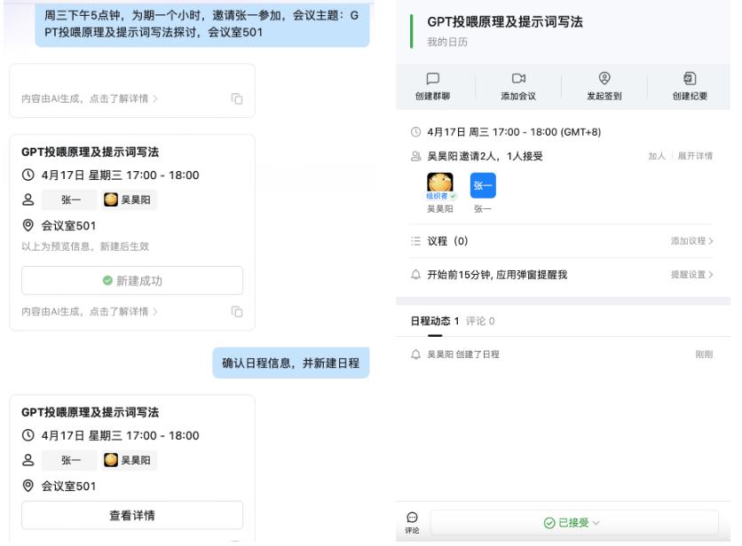This screenshot has height=546, width=742.
Task: Open 提醒设置 reminder settings
Action: pos(691,275)
